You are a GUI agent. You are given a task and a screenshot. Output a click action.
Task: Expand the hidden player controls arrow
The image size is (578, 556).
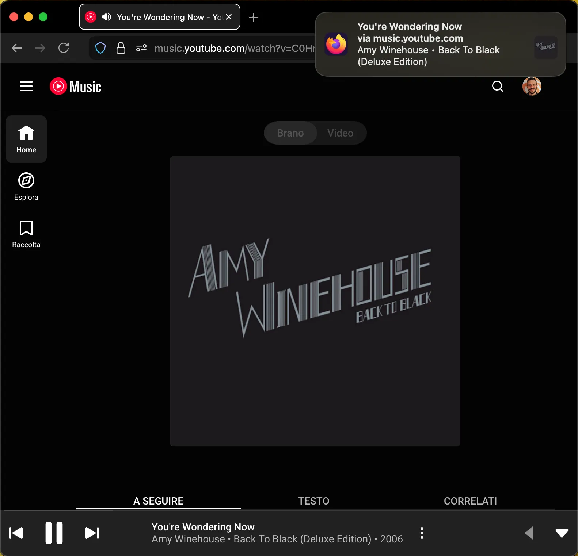[x=529, y=533]
